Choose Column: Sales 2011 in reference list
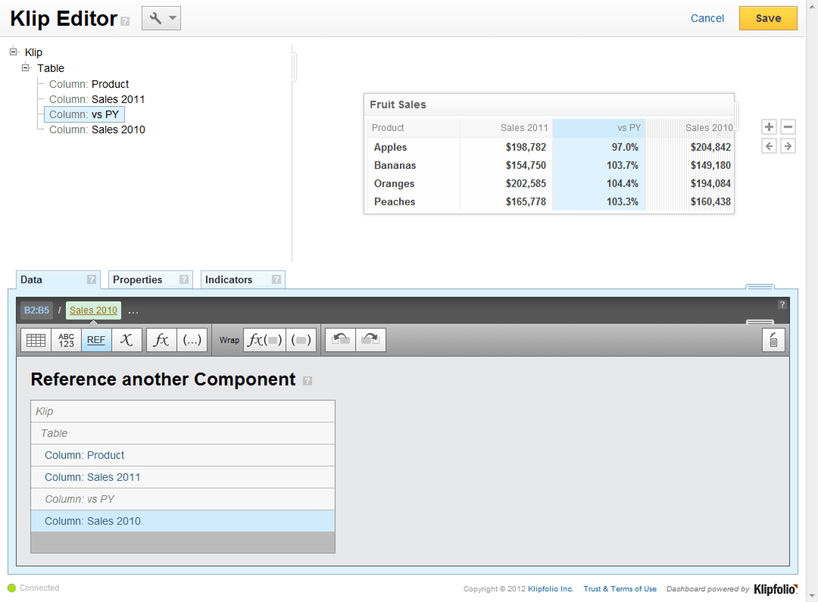The width and height of the screenshot is (818, 602). [x=183, y=477]
